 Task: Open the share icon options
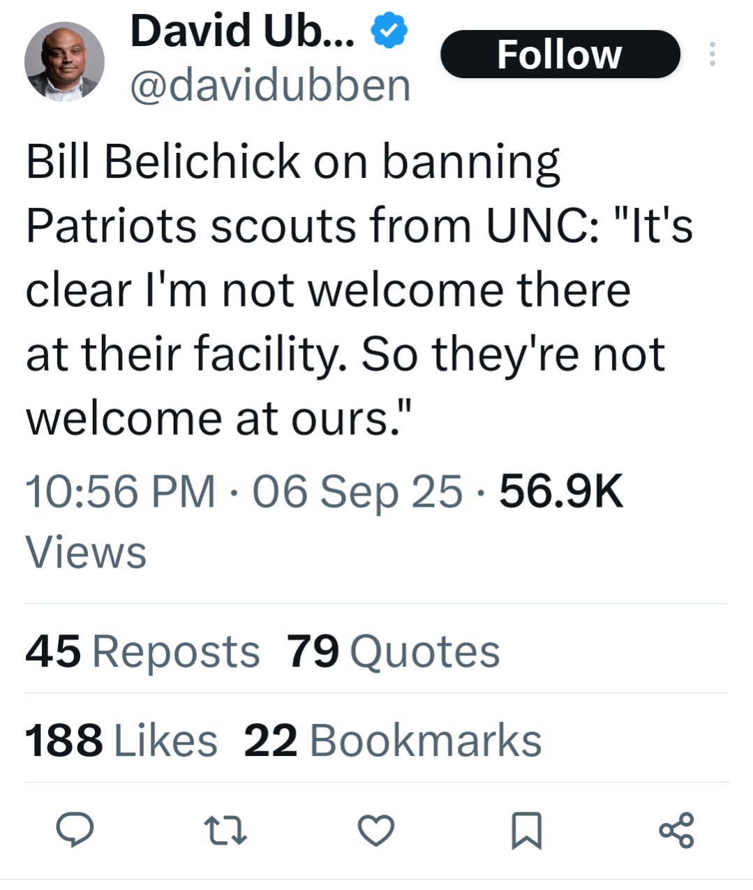tap(676, 830)
